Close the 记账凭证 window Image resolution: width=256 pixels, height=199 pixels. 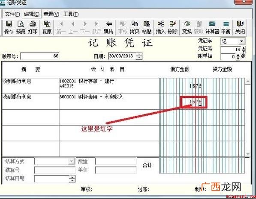pyautogui.click(x=244, y=1)
